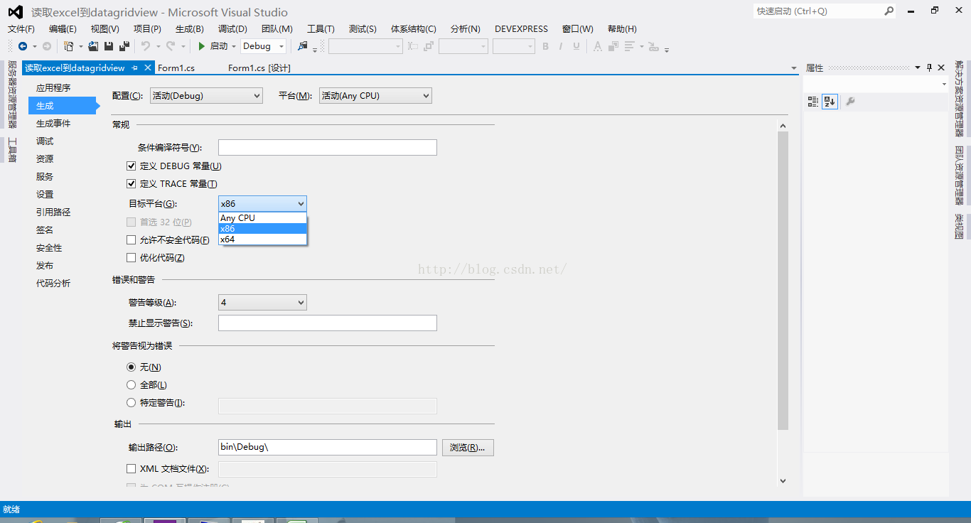Viewport: 971px width, 523px height.
Task: Click the Alphabetical sort icon in Properties
Action: click(830, 102)
